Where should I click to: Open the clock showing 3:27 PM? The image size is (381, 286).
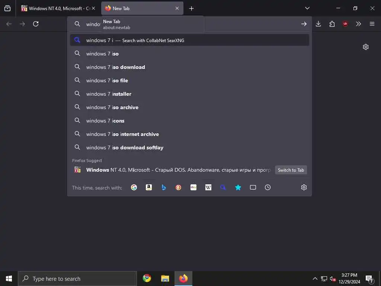tap(349, 279)
